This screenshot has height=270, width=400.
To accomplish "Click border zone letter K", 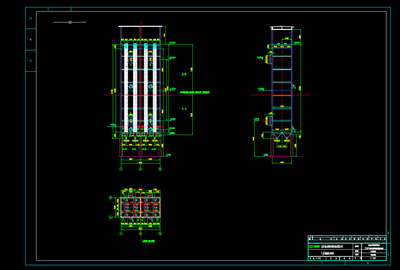I will tap(388, 233).
